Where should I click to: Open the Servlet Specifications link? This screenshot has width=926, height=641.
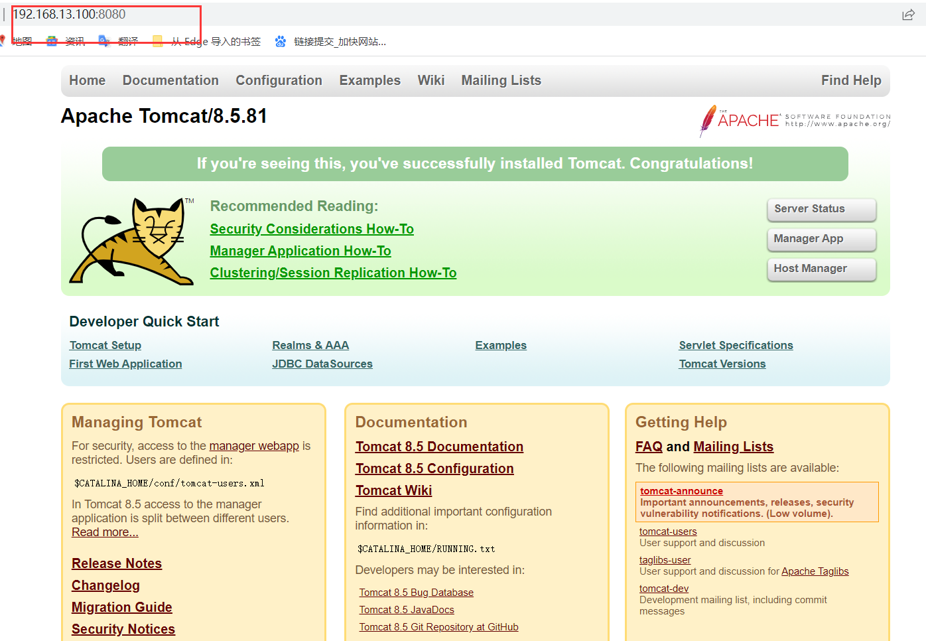click(x=736, y=345)
